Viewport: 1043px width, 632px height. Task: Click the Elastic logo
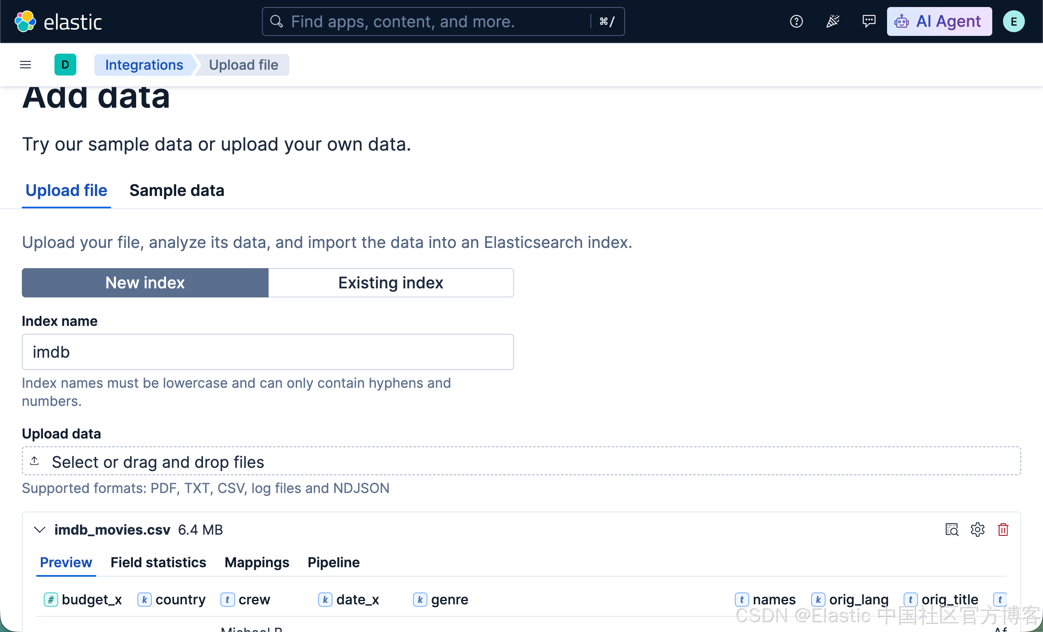pos(58,21)
